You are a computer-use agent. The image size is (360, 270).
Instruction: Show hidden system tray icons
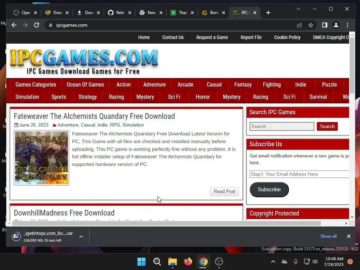(273, 262)
